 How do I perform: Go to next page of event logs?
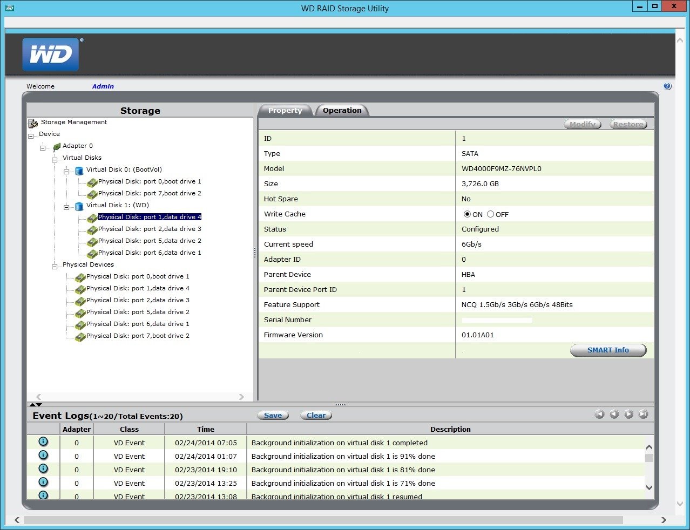628,414
